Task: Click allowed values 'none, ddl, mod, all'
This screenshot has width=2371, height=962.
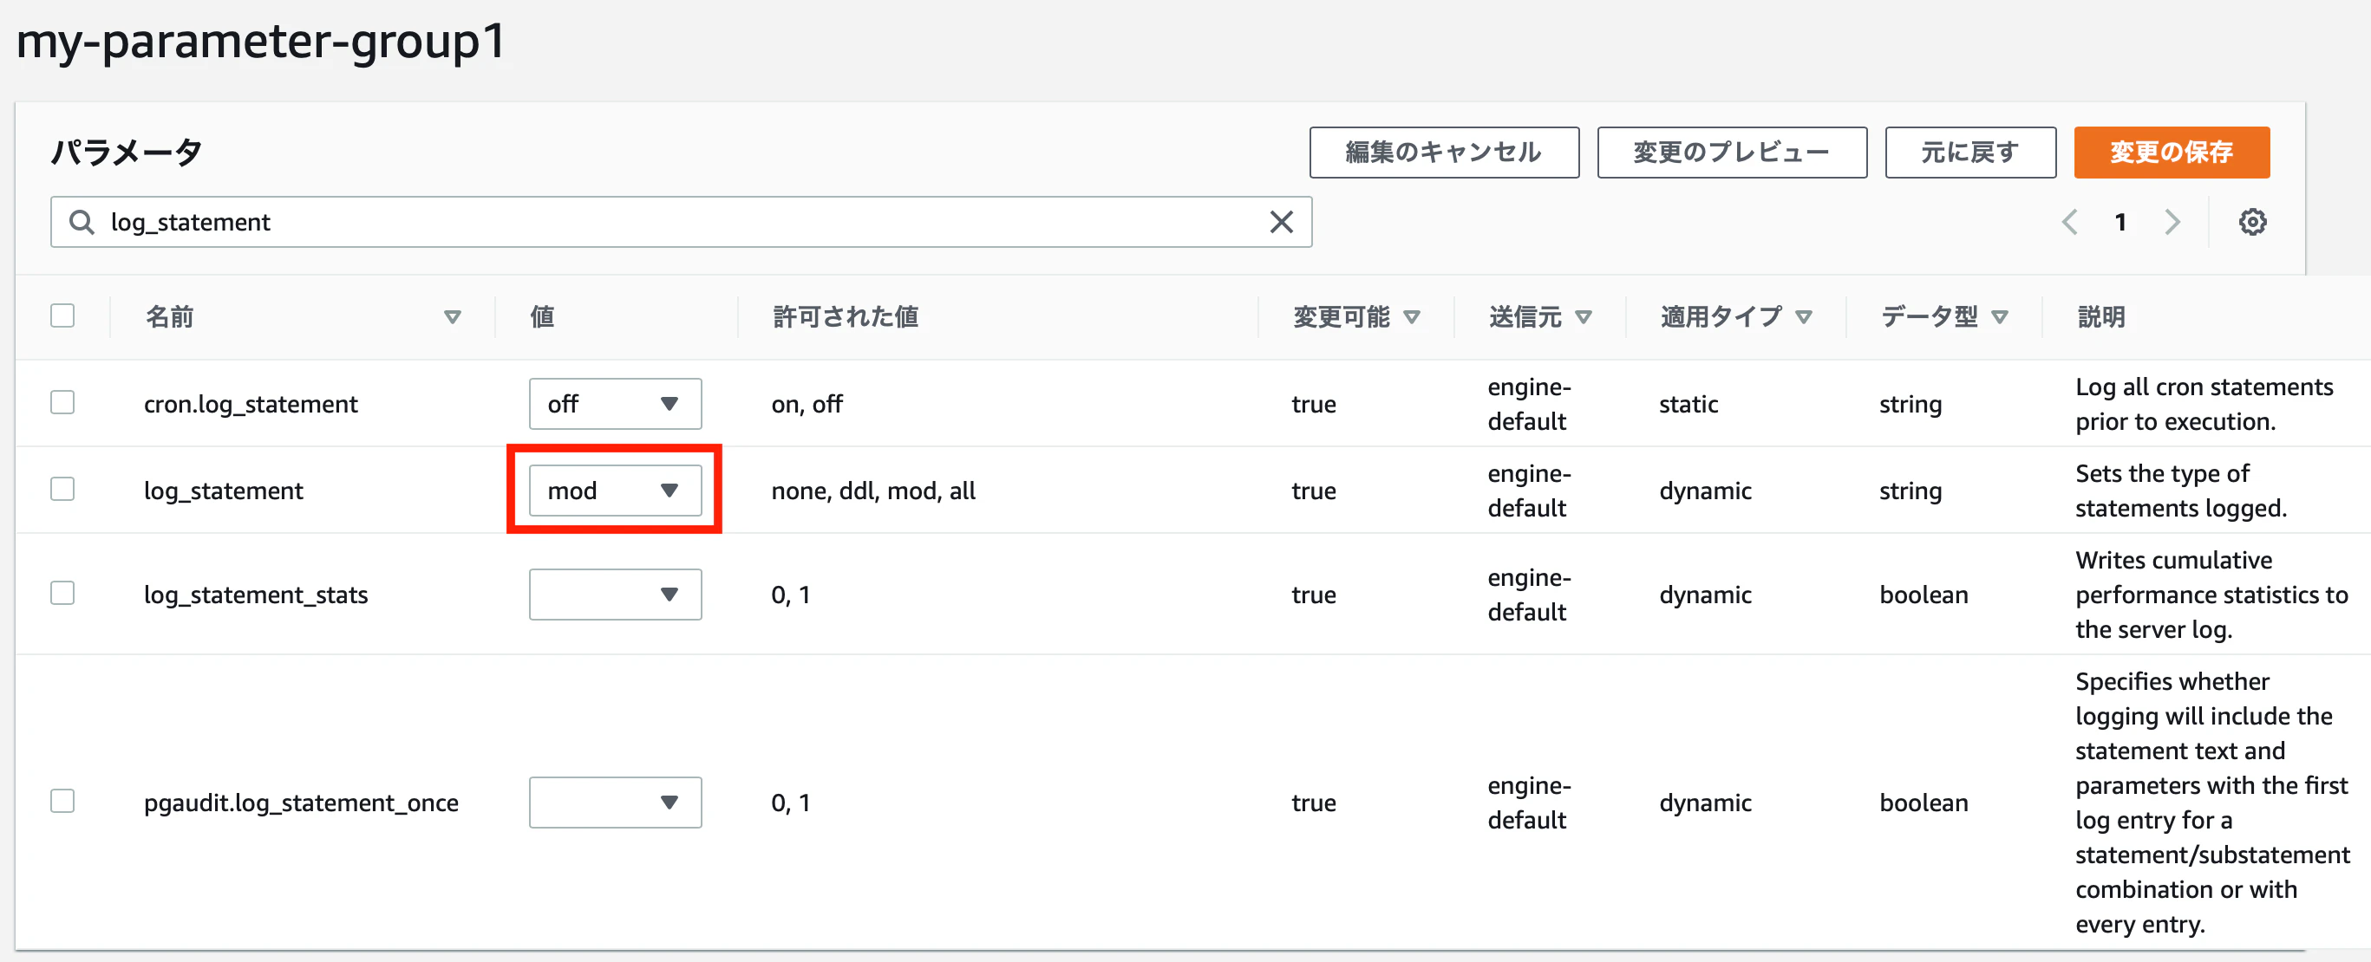Action: tap(873, 491)
